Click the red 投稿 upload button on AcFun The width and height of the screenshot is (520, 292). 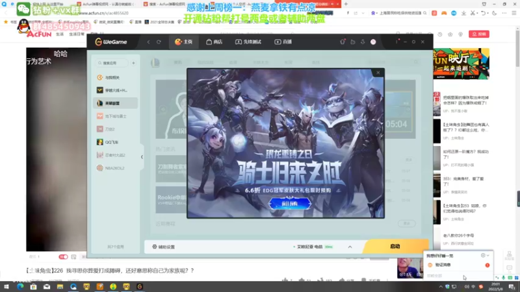point(479,34)
